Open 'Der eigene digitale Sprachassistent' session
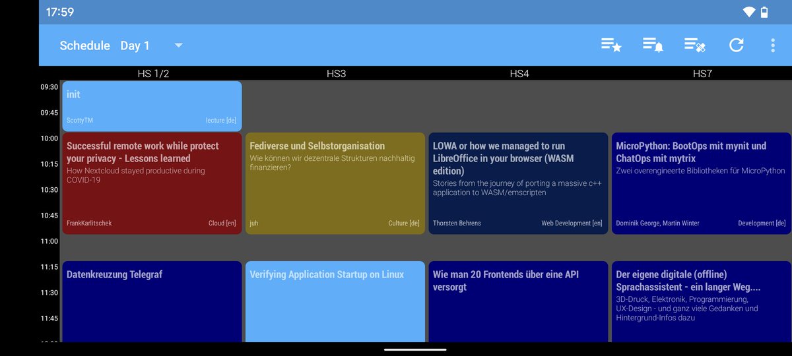The width and height of the screenshot is (792, 356). click(x=701, y=301)
